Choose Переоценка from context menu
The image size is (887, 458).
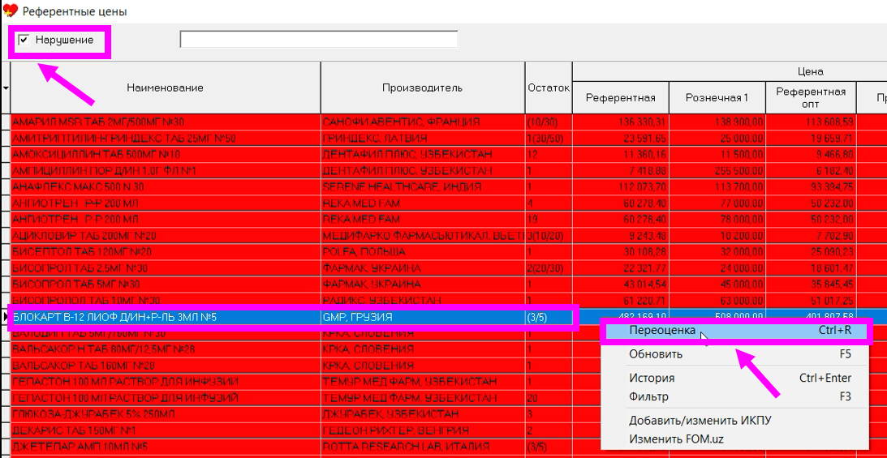(737, 331)
